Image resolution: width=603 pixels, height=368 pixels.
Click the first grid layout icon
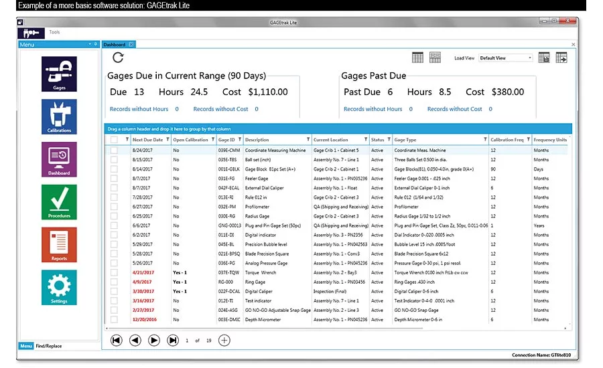point(417,58)
